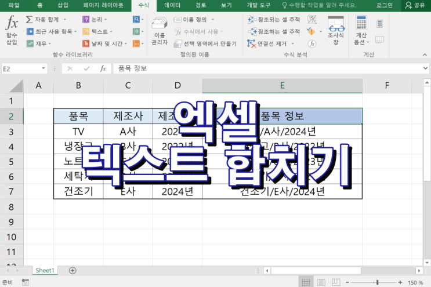Screen dimensions: 431x287
Task: Switch to the Data (데이터) tab
Action: point(172,5)
